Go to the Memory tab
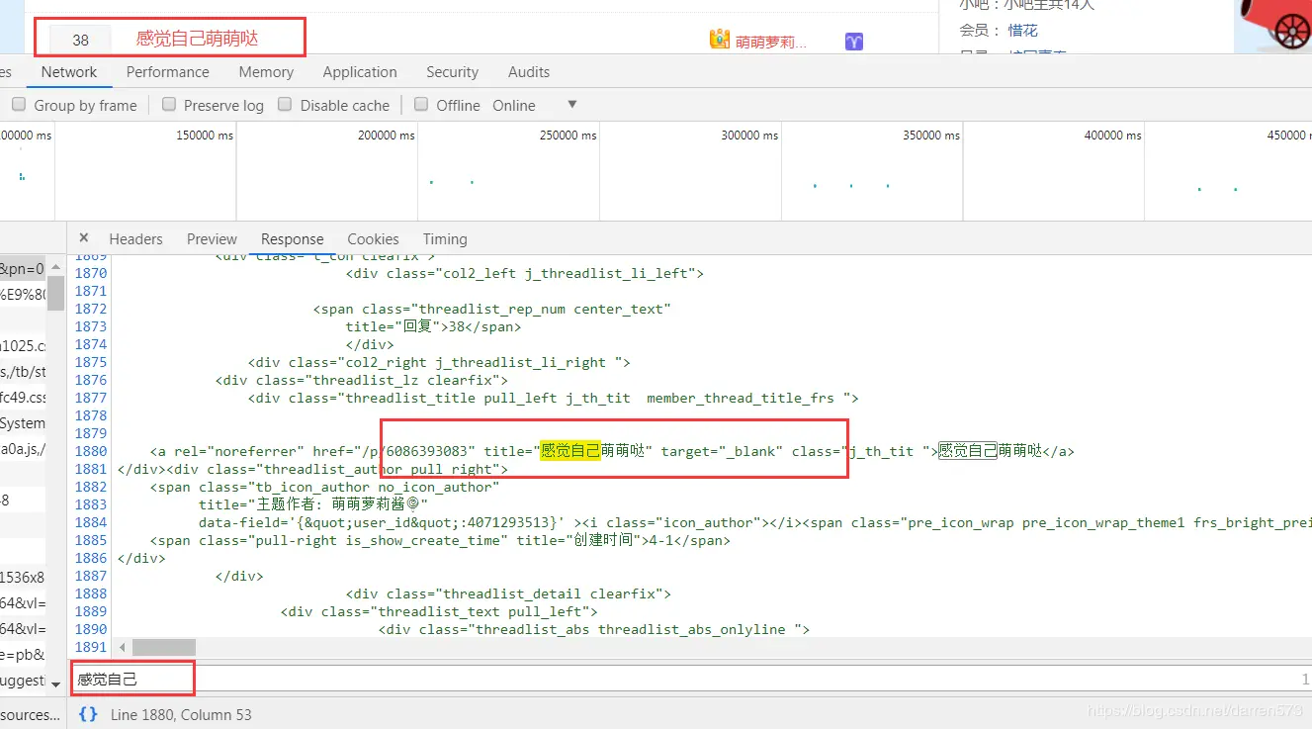This screenshot has width=1312, height=729. point(266,72)
